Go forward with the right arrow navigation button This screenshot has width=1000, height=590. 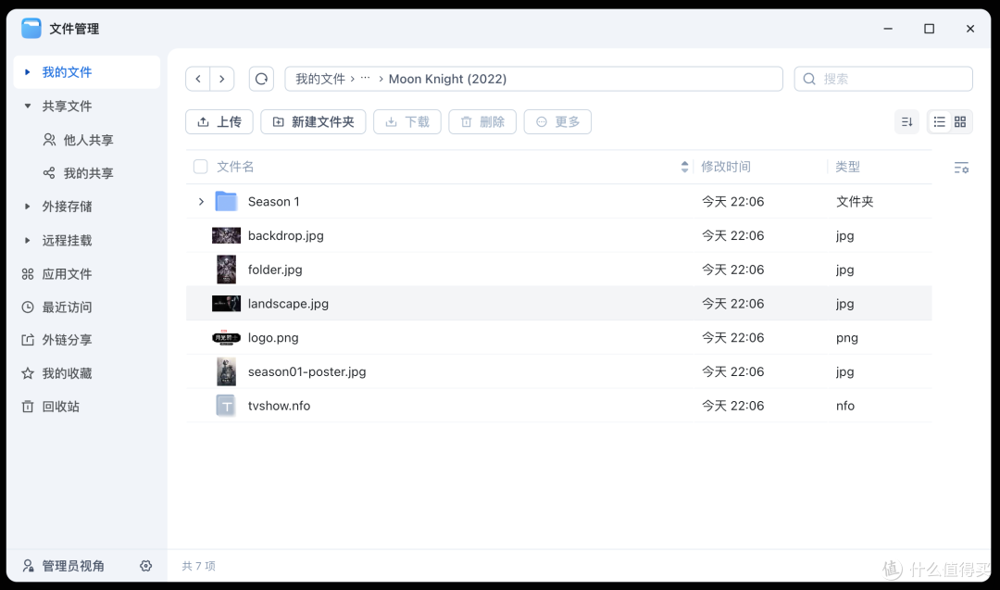coord(222,79)
